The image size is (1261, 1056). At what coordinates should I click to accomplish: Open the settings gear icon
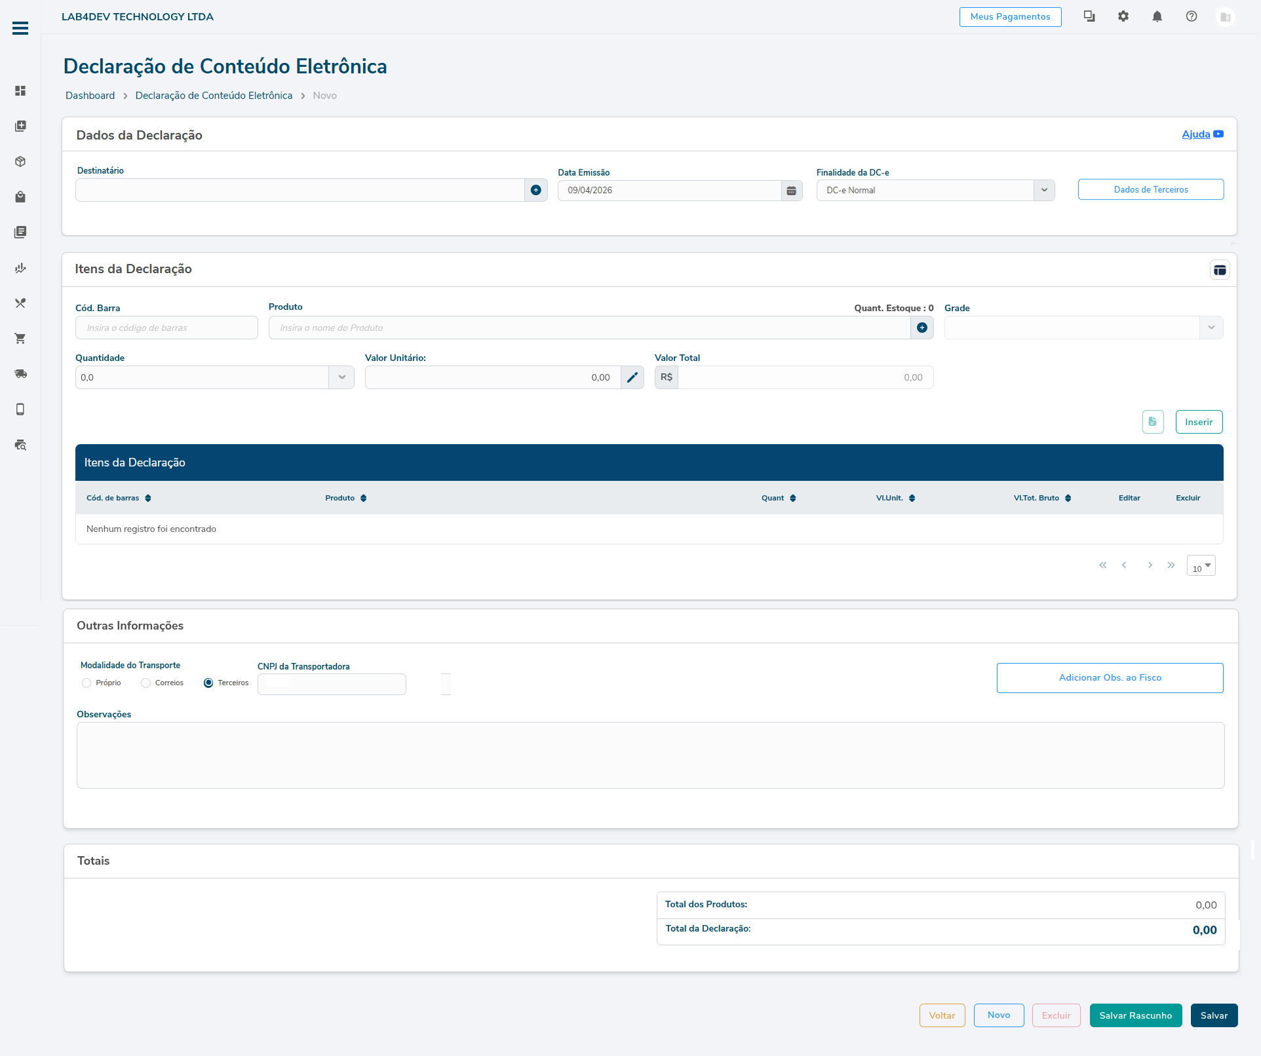click(1123, 16)
